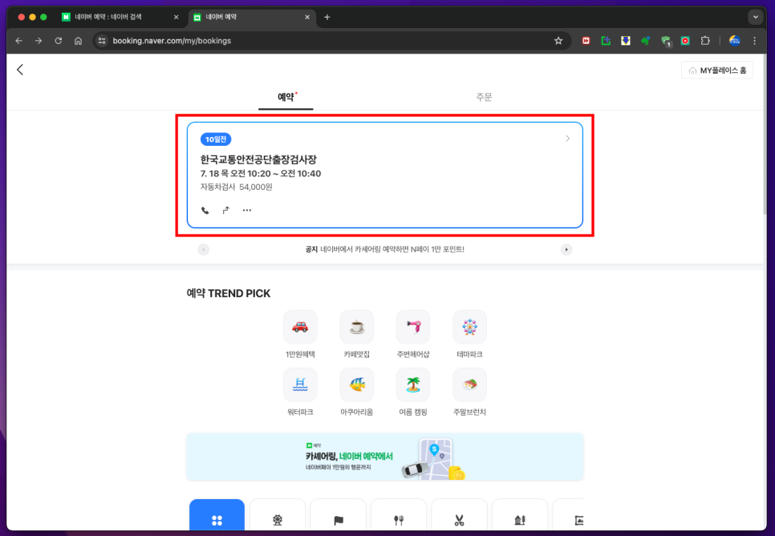Viewport: 775px width, 536px height.
Task: Click the 자동차검사 54,000원 text
Action: coord(236,187)
